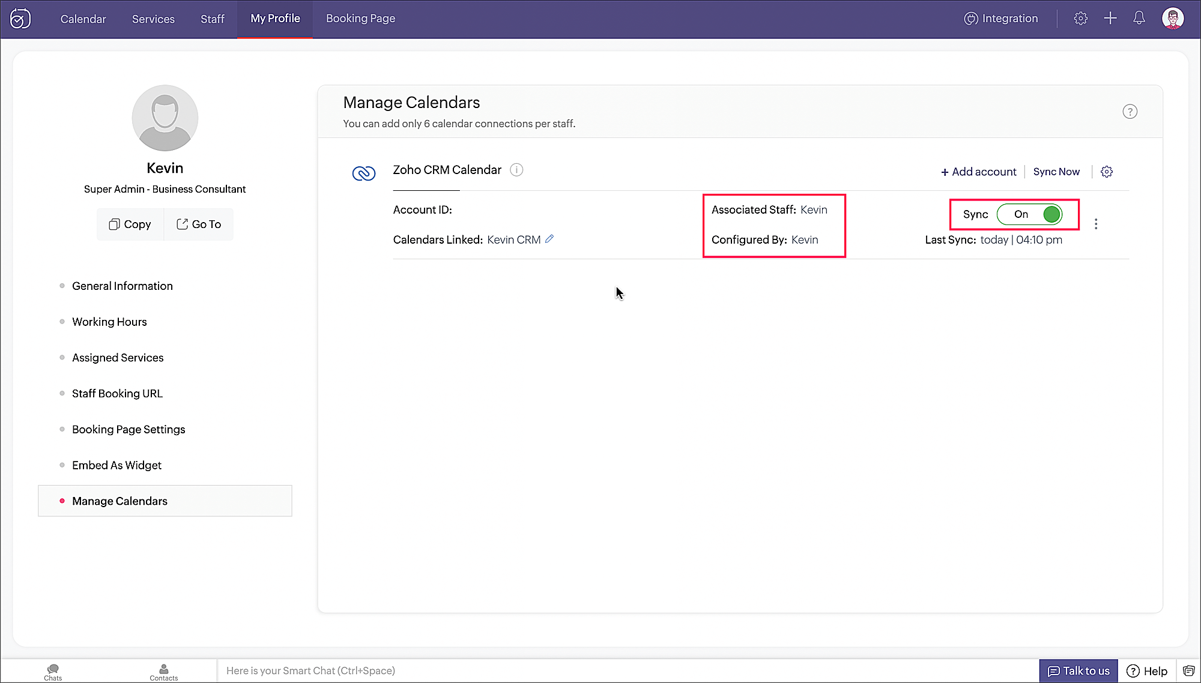1201x683 pixels.
Task: Click the bottom-right panel icon
Action: click(x=1188, y=671)
